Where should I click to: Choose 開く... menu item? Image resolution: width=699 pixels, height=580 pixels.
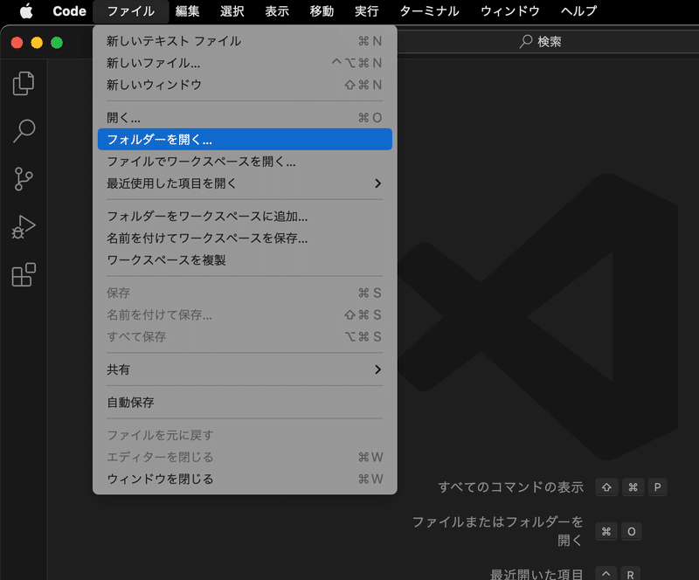[x=245, y=118]
